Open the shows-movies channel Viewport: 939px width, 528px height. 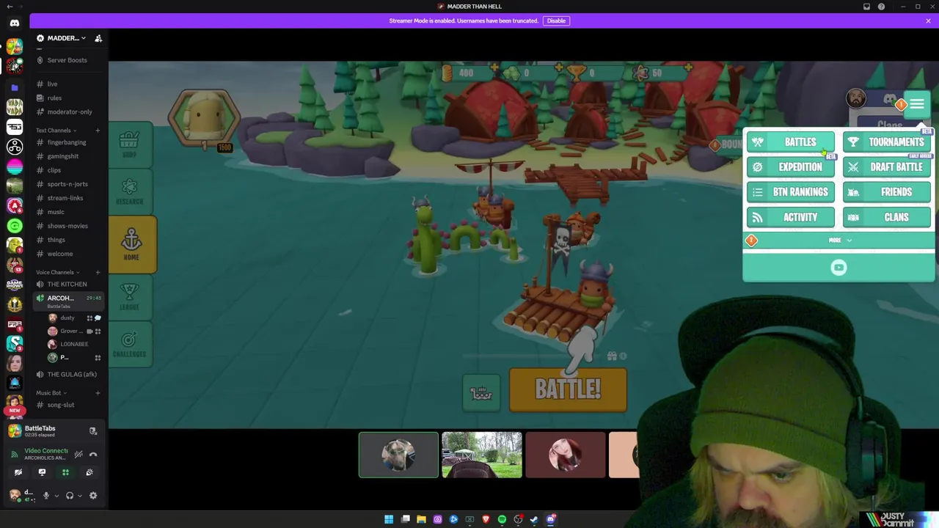(69, 226)
